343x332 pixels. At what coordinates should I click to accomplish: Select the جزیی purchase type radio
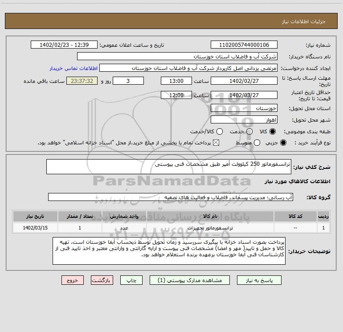283,143
